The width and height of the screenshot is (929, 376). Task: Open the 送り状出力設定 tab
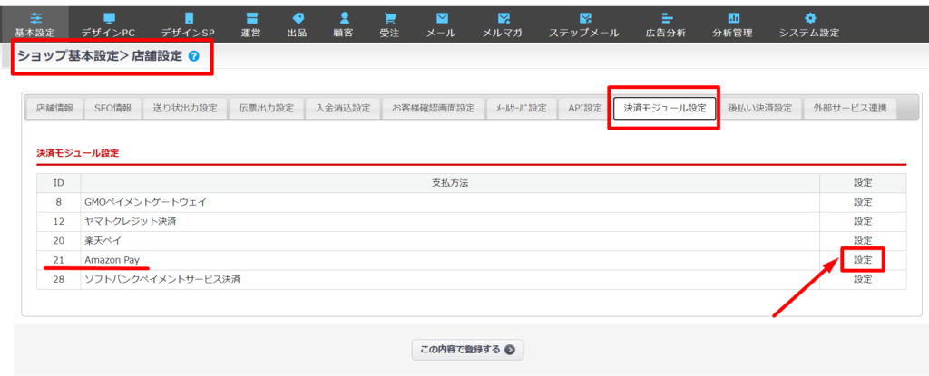(x=185, y=109)
